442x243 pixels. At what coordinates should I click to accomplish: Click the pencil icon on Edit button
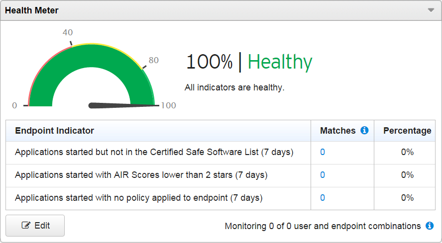26,226
